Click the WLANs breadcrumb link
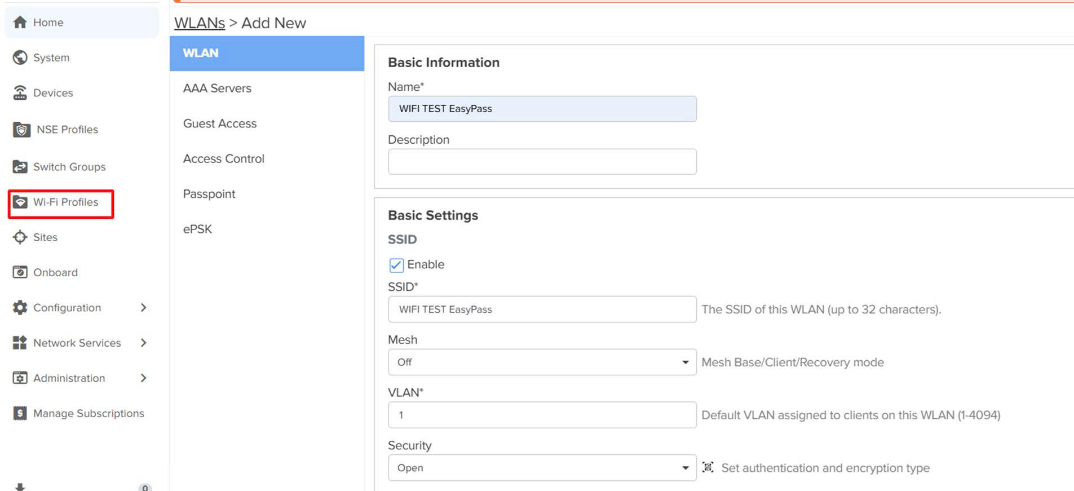1074x491 pixels. [x=200, y=23]
